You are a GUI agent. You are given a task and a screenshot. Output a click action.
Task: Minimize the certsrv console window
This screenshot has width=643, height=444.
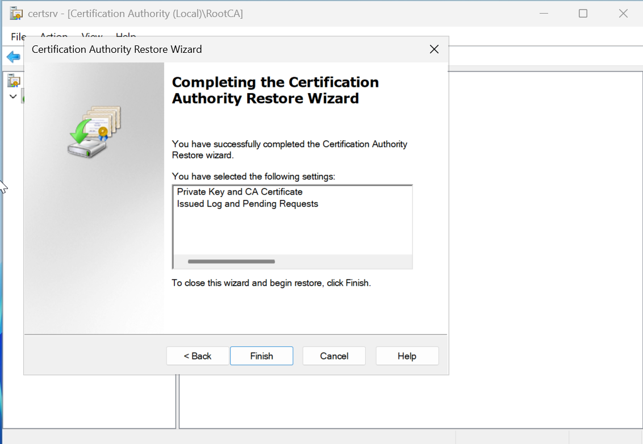tap(543, 14)
